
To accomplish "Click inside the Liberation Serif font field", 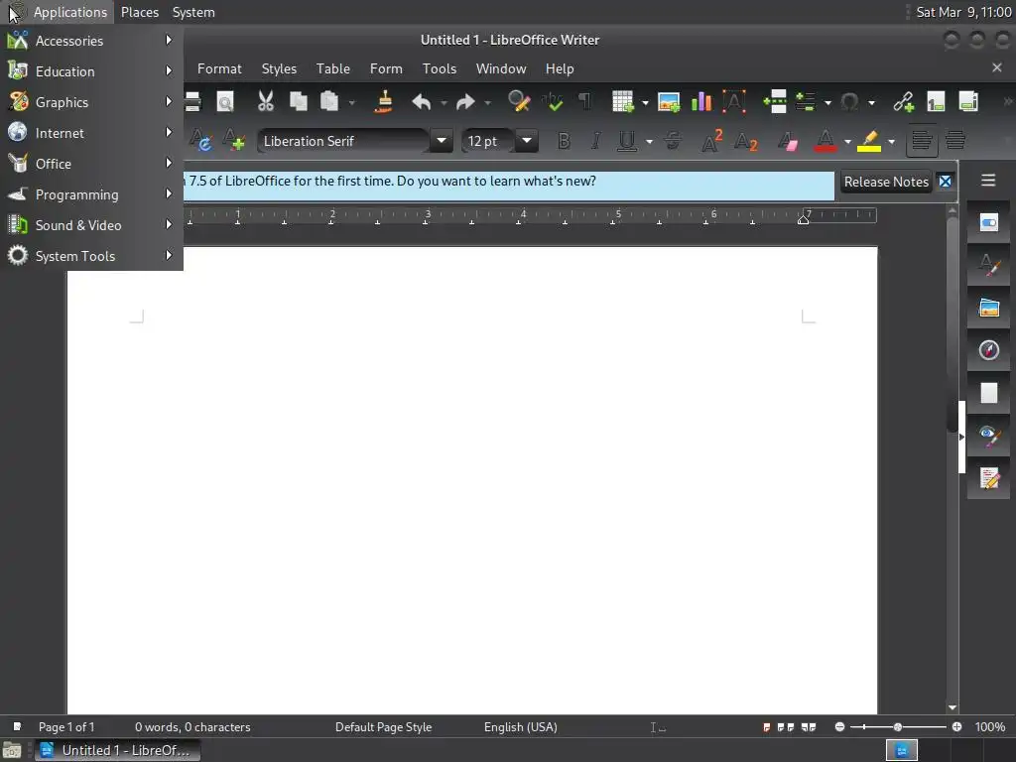I will [342, 141].
